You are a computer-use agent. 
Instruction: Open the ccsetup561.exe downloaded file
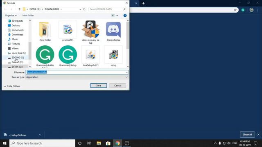[x=18, y=135]
